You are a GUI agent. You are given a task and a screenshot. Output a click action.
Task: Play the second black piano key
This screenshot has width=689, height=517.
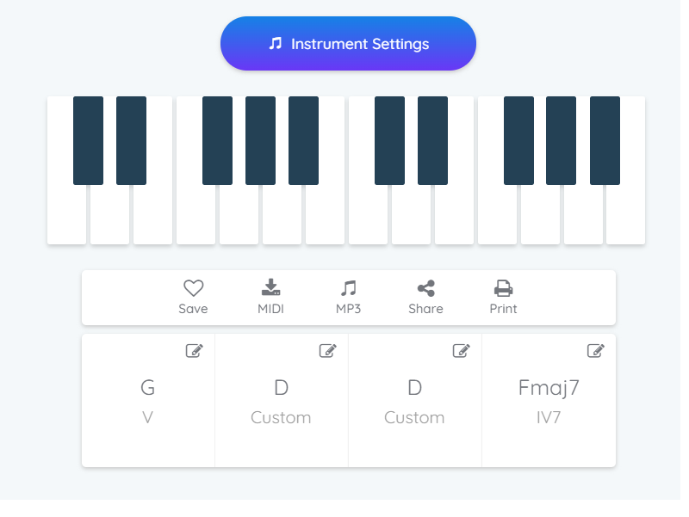click(132, 140)
